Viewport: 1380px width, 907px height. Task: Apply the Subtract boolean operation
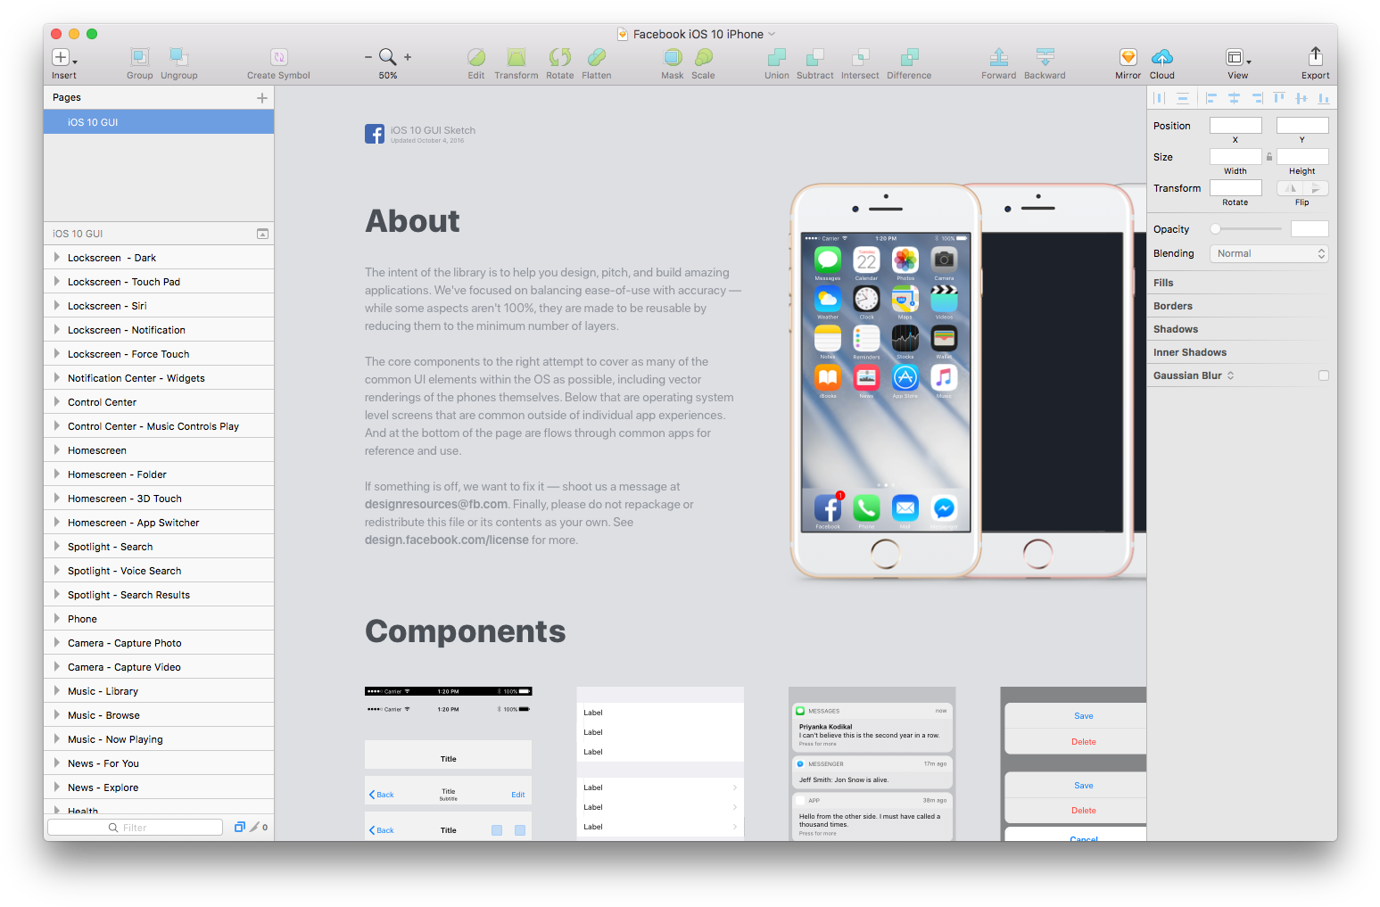(x=814, y=57)
